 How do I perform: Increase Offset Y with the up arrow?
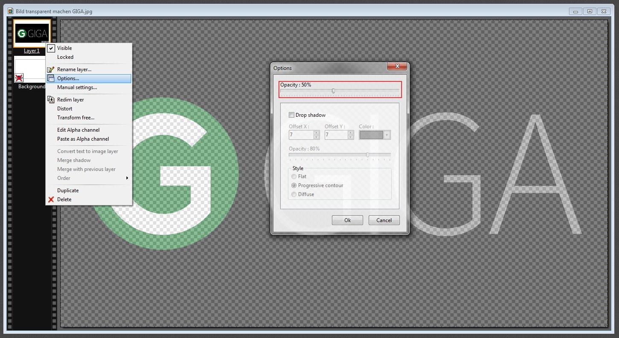pyautogui.click(x=351, y=133)
